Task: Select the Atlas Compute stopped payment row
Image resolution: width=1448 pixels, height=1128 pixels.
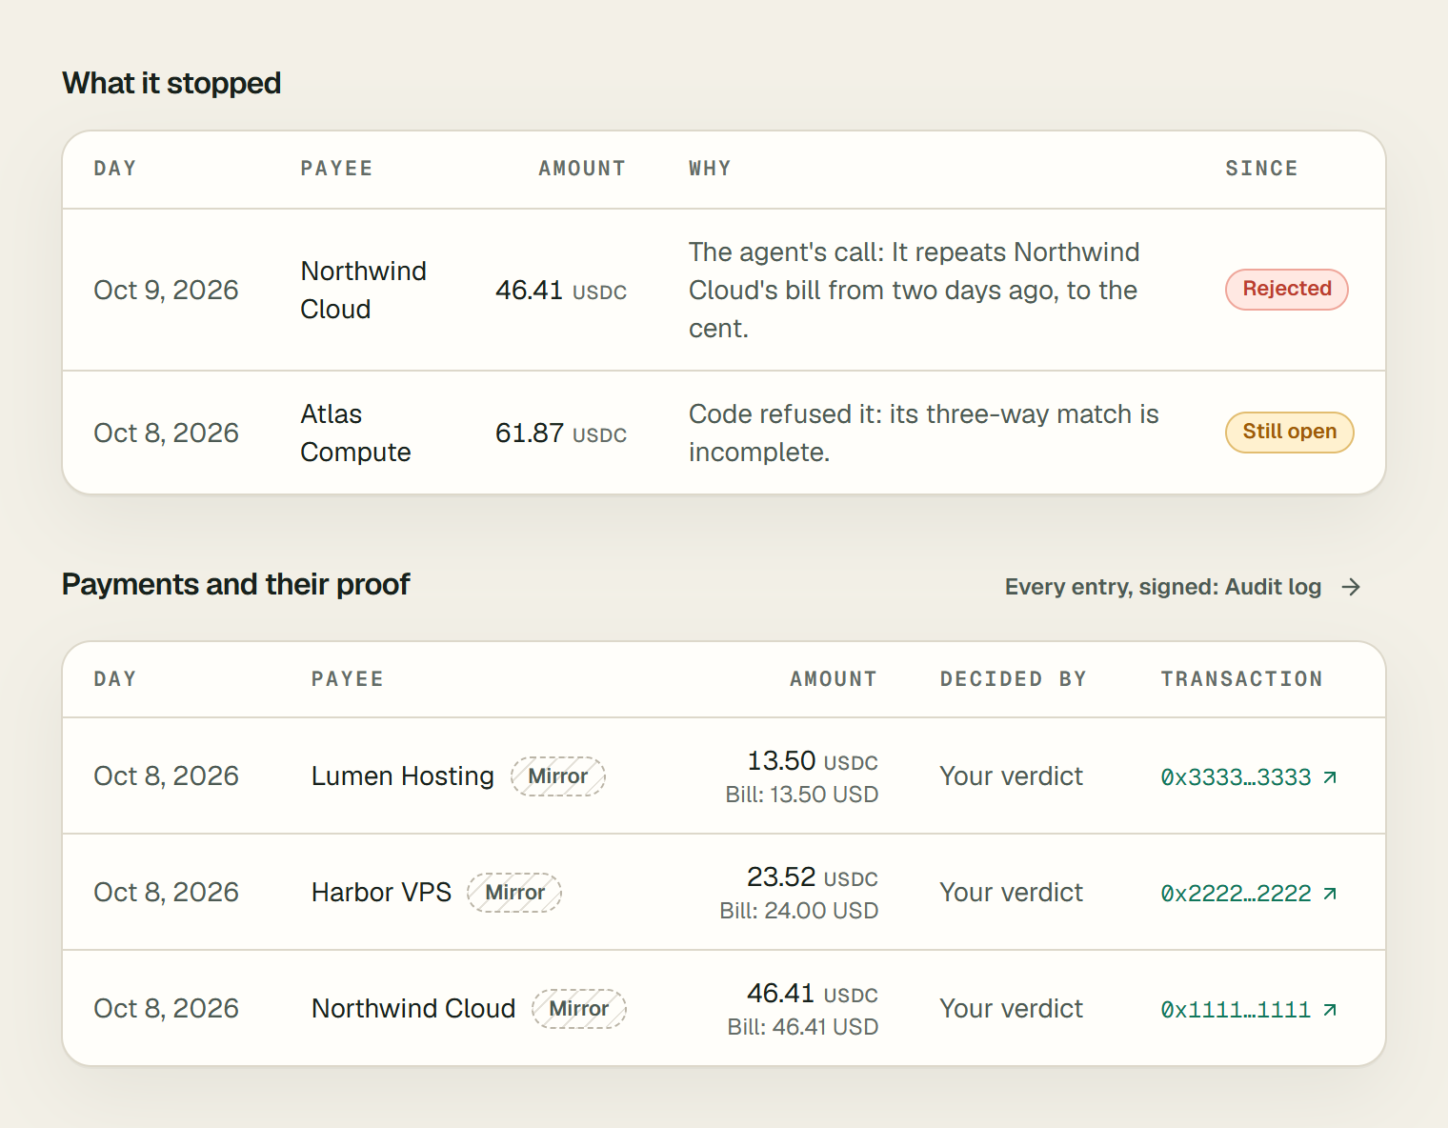Action: click(x=724, y=433)
